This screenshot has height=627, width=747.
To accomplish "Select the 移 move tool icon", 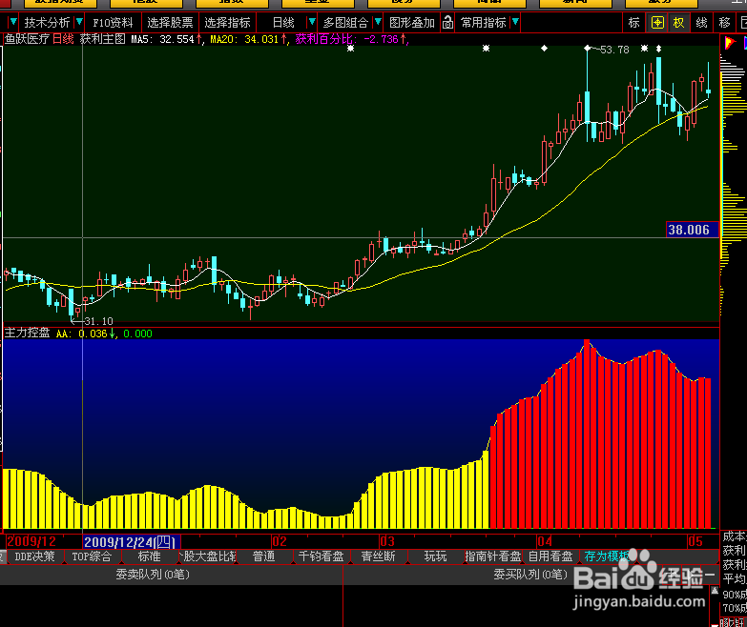I will (725, 22).
